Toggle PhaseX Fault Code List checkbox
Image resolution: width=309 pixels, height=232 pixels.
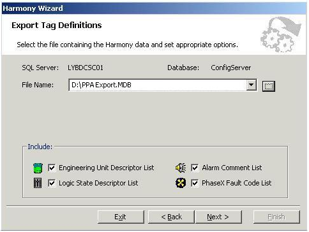195,183
